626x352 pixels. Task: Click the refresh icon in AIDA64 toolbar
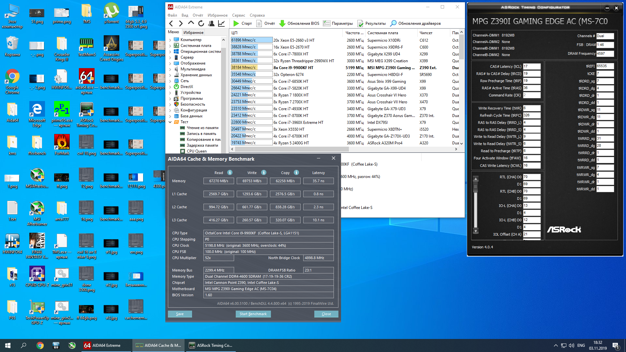click(201, 23)
